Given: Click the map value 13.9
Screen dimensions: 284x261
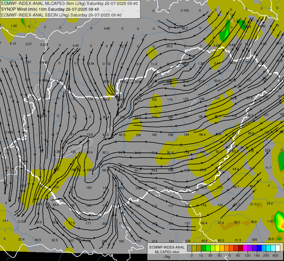Looking at the screenshot, I should pyautogui.click(x=90, y=135).
